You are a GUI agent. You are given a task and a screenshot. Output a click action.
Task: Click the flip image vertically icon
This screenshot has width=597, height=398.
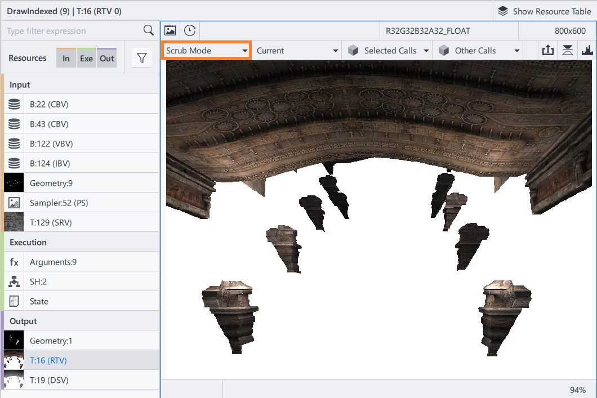click(x=567, y=51)
